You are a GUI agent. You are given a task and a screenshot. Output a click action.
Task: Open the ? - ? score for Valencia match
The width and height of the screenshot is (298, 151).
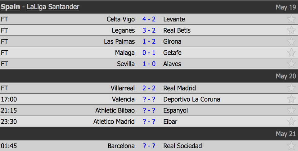point(149,99)
